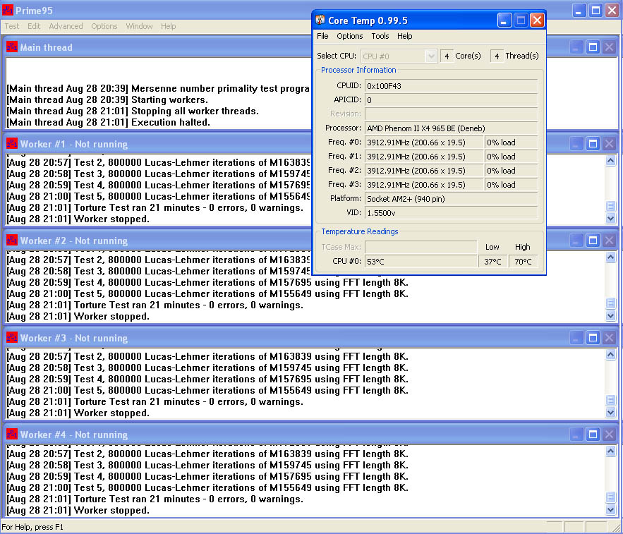Open the Advanced menu in Prime95

click(x=66, y=26)
